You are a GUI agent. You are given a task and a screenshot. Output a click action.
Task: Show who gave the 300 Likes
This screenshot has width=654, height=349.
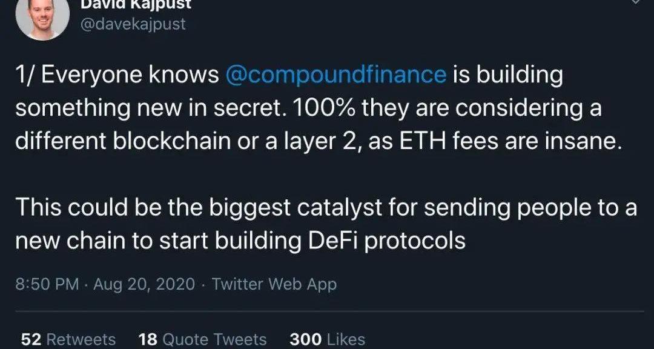[327, 339]
